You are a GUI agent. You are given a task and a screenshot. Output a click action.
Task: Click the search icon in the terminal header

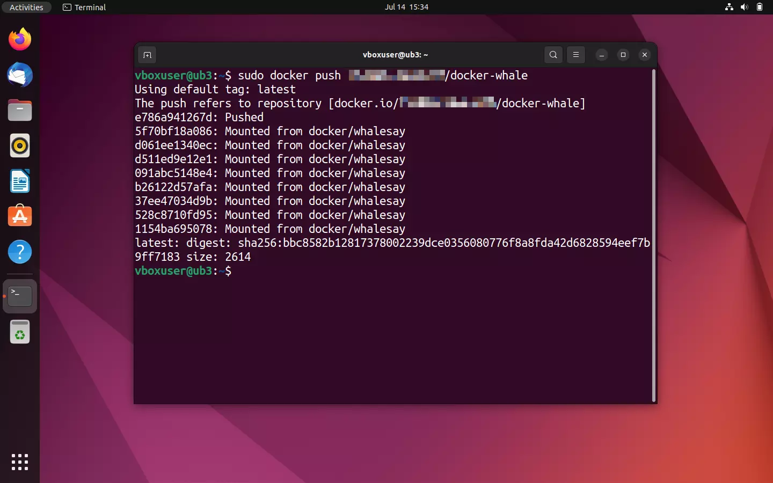point(553,55)
